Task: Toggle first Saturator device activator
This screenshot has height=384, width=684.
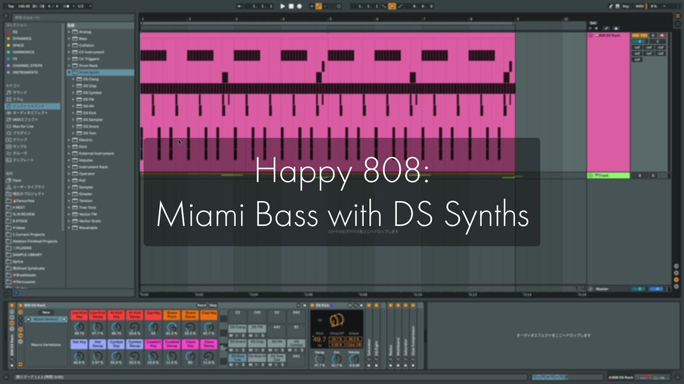Action: coord(369,306)
